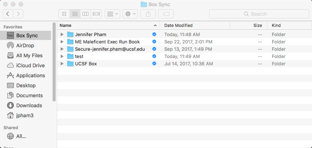The width and height of the screenshot is (312, 148).
Task: Select the 'Secure-jennifer.pham@ucsf.edu' name
Action: (110, 49)
